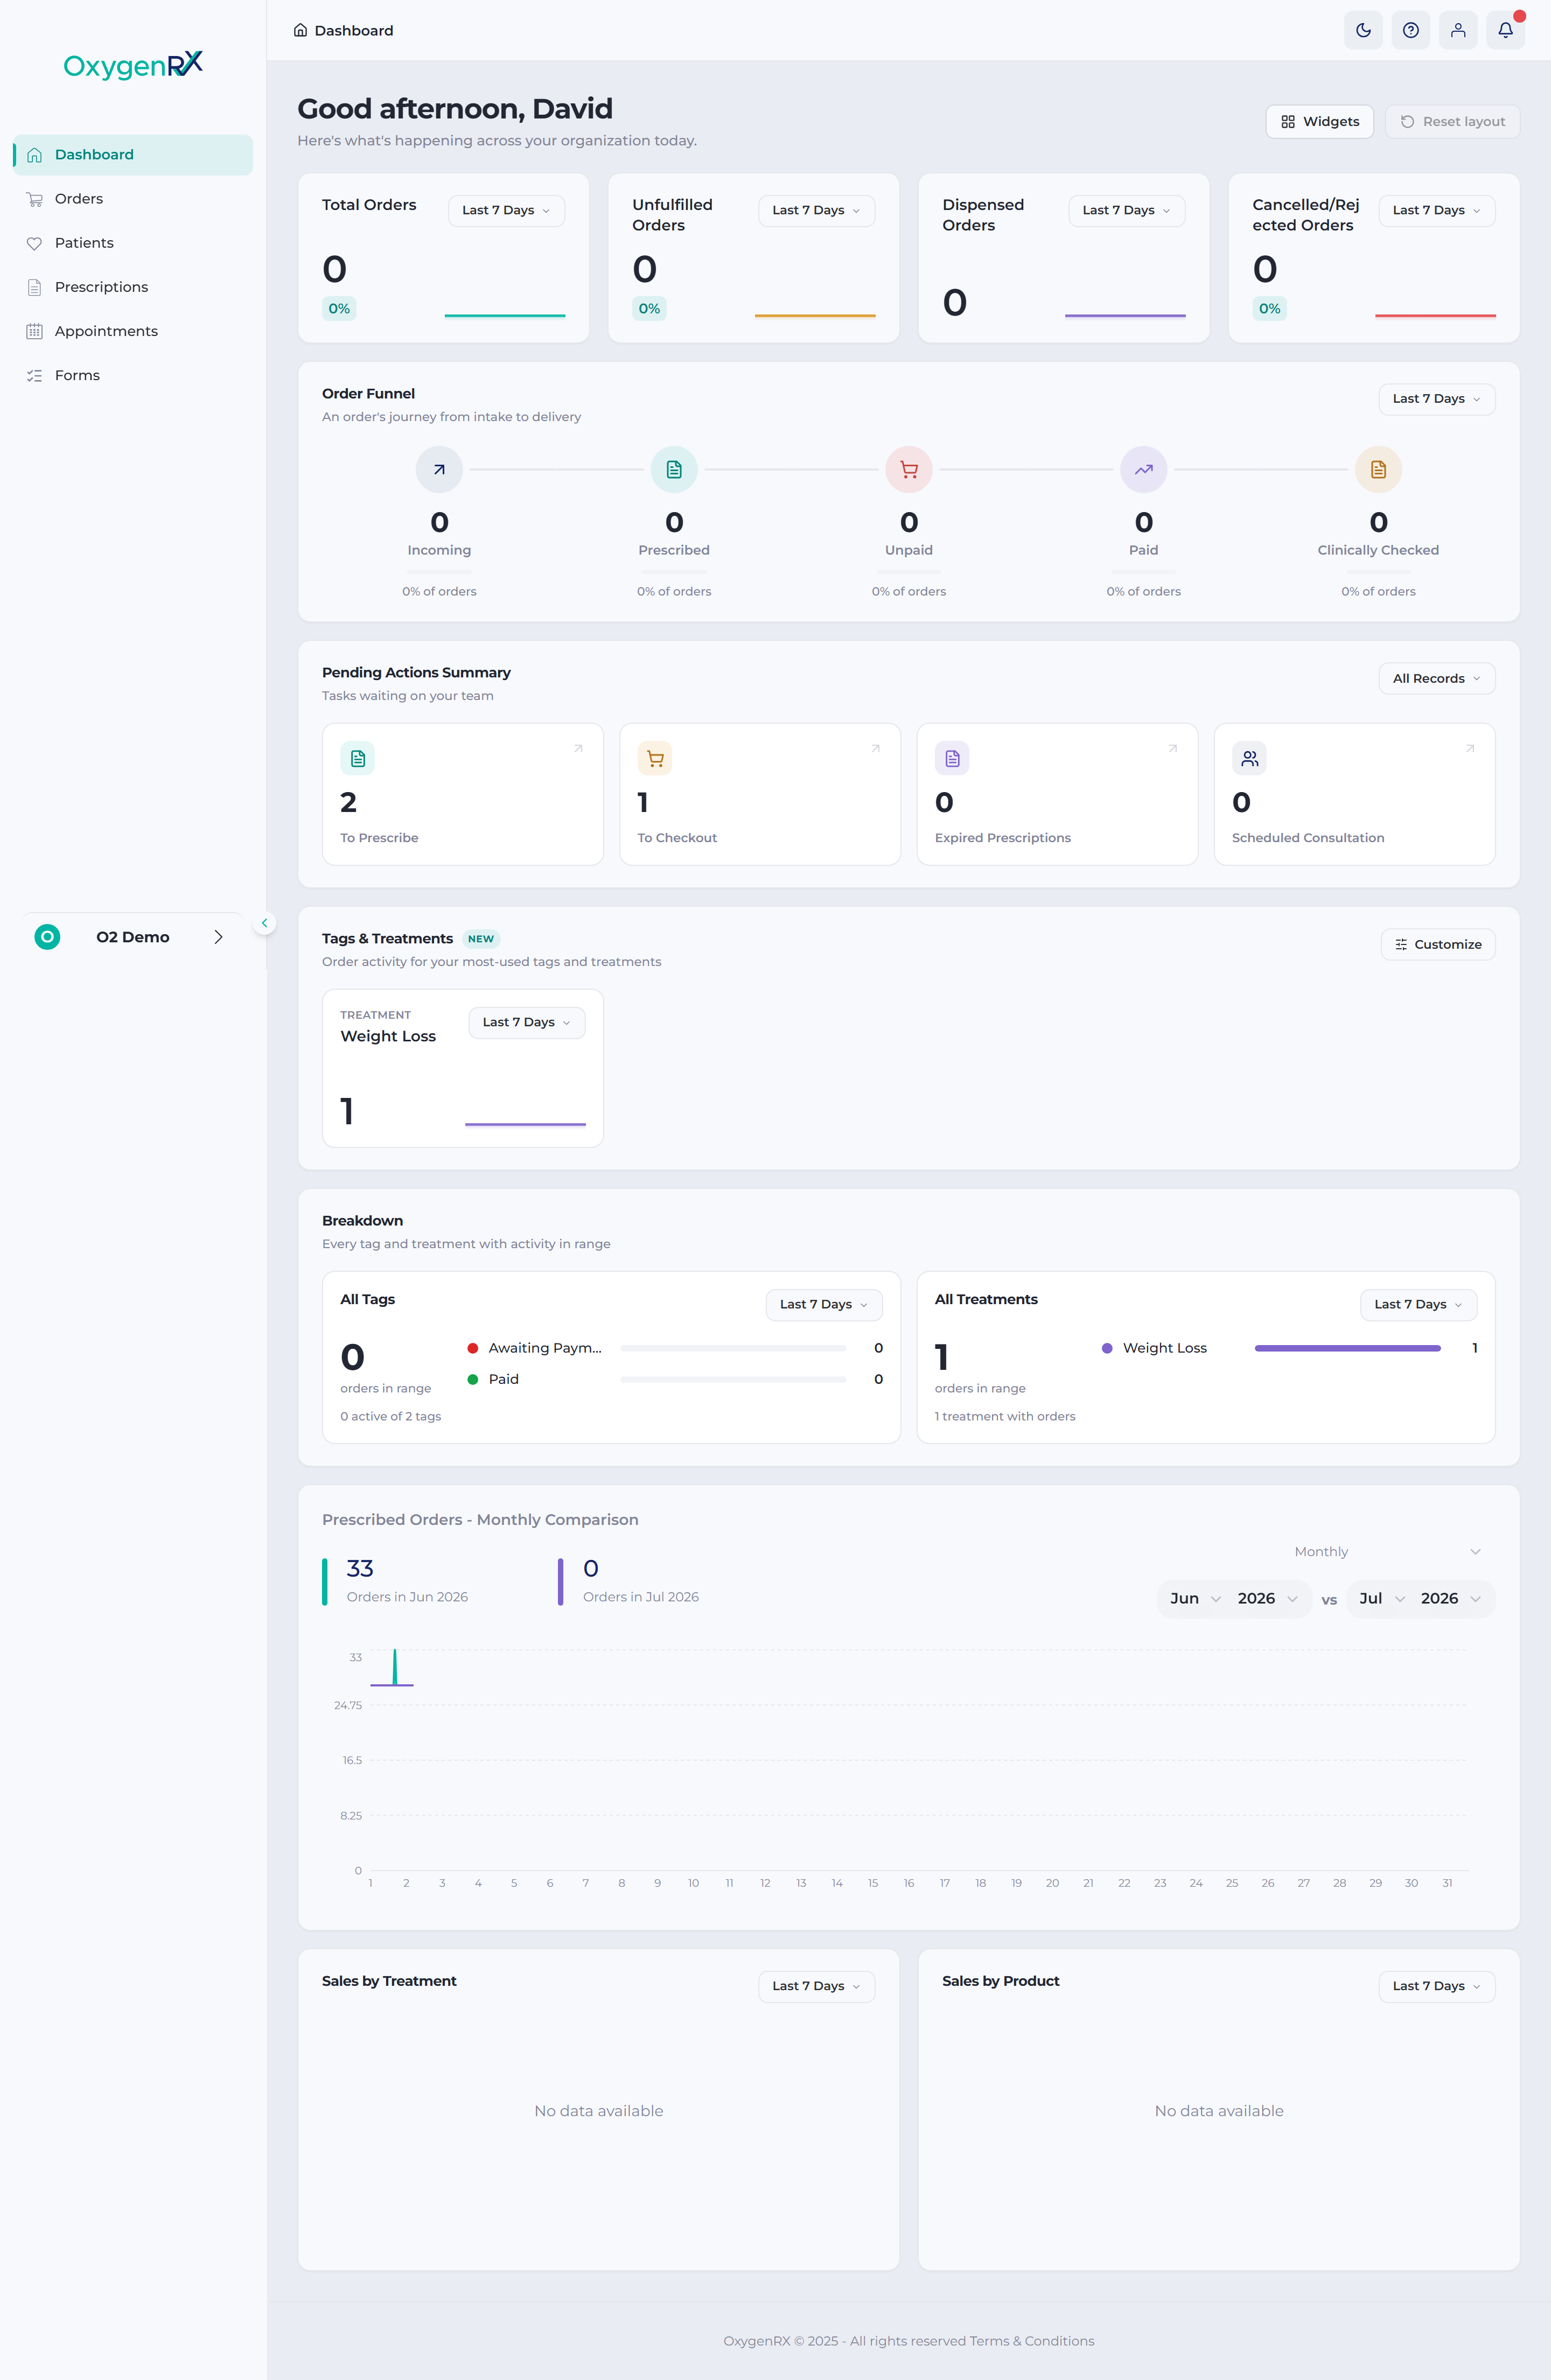The height and width of the screenshot is (2380, 1551).
Task: Click the Total Orders 0% badge
Action: 339,309
